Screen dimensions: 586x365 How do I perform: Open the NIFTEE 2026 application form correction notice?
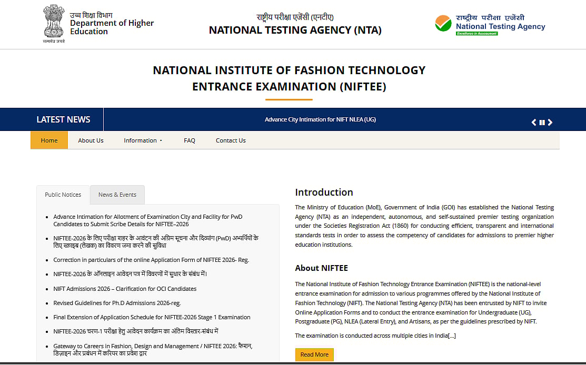151,259
